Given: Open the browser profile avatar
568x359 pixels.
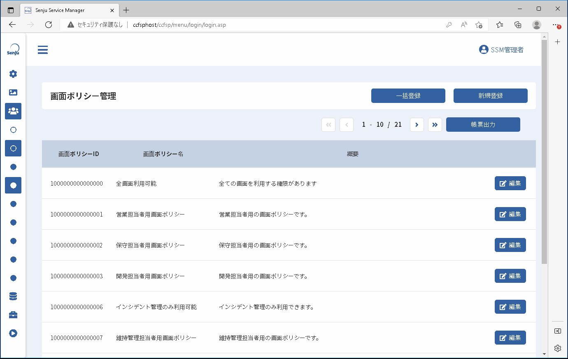Looking at the screenshot, I should tap(537, 25).
